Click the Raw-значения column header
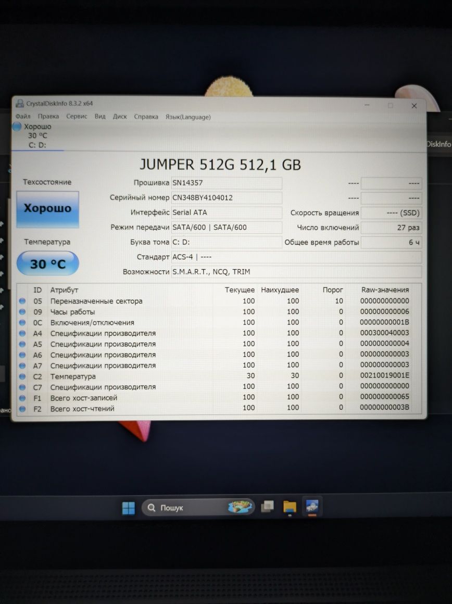Viewport: 452px width, 604px height. 385,290
